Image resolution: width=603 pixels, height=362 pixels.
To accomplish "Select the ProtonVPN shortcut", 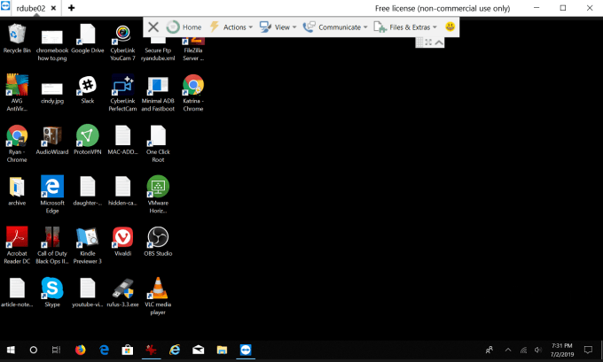I will coord(87,140).
